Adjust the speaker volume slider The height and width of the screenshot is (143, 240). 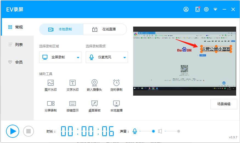coord(172,131)
